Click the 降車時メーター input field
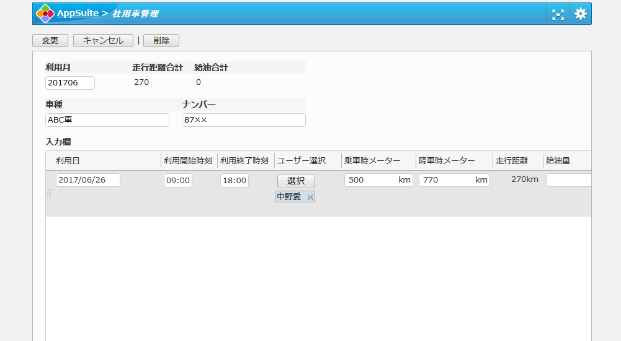621x341 pixels. tap(447, 180)
